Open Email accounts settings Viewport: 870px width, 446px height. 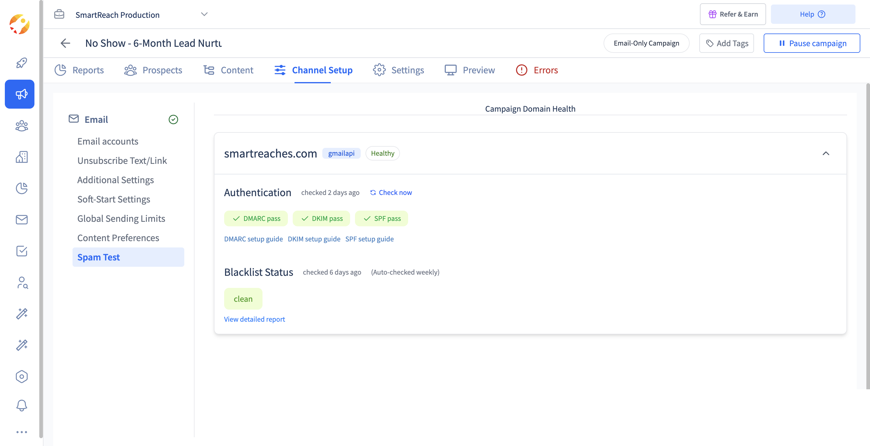point(108,141)
